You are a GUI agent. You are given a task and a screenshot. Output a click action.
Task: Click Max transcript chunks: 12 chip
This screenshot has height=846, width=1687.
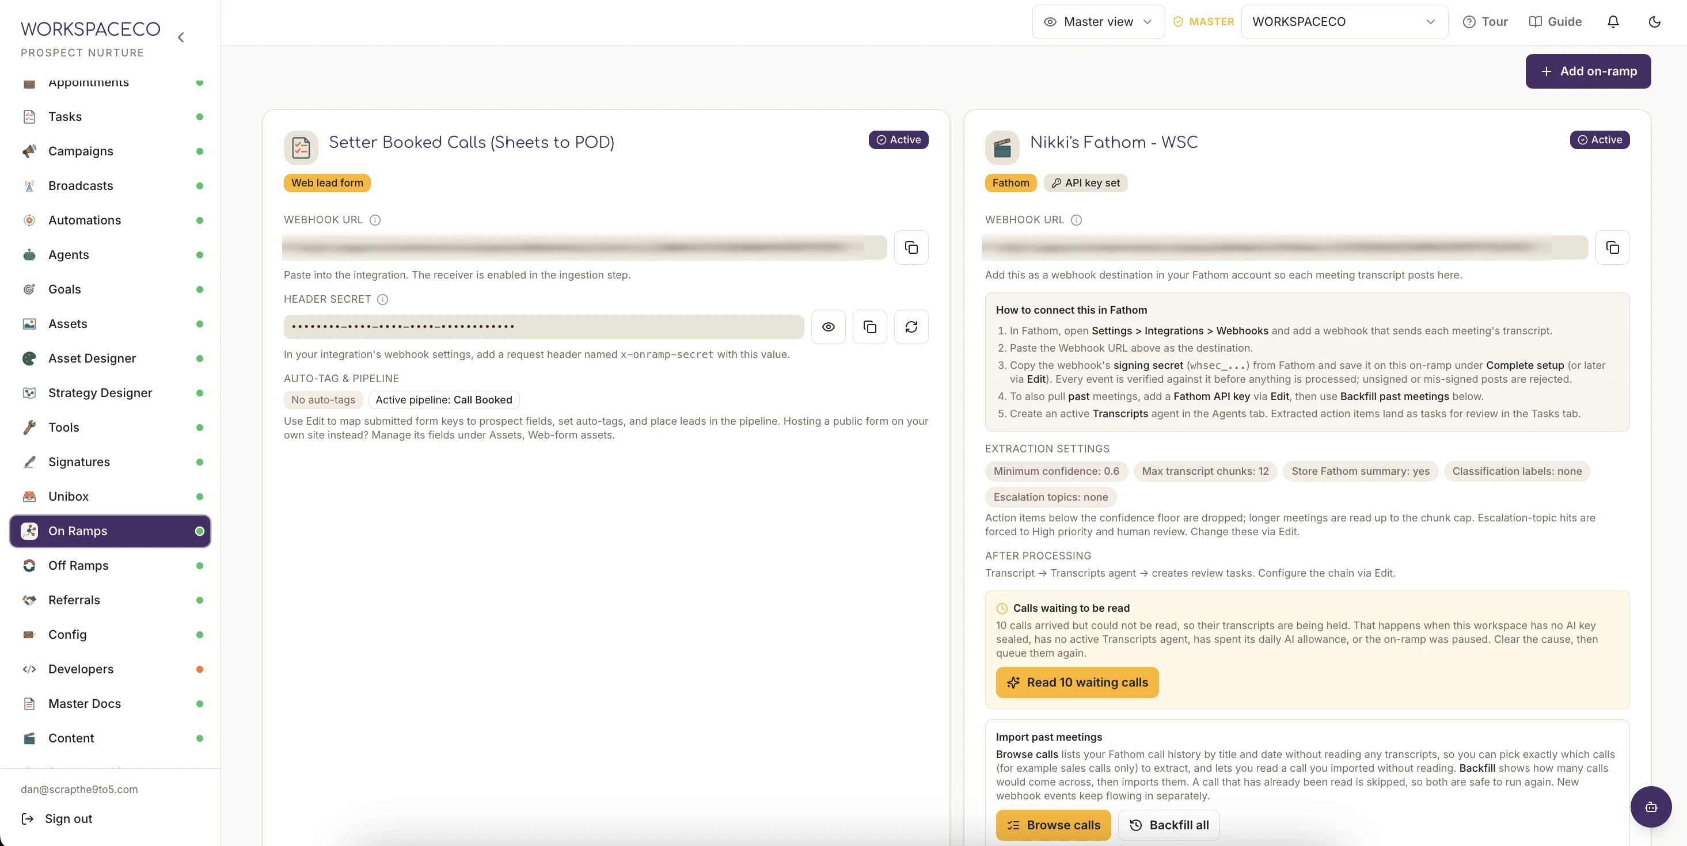click(x=1205, y=471)
